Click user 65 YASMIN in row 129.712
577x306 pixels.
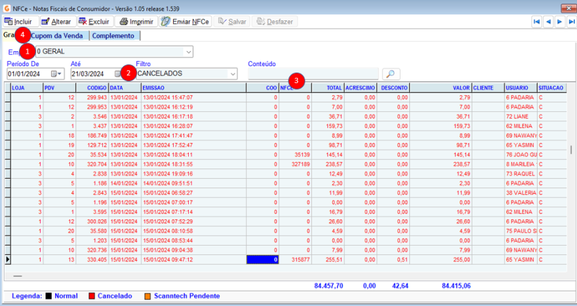click(x=521, y=145)
